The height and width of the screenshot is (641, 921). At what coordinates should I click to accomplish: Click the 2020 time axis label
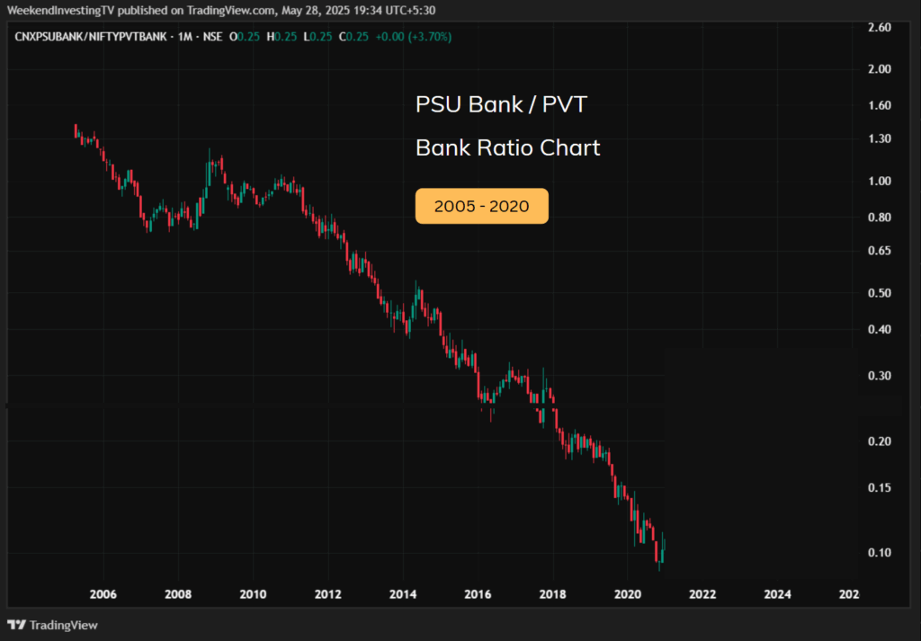627,594
